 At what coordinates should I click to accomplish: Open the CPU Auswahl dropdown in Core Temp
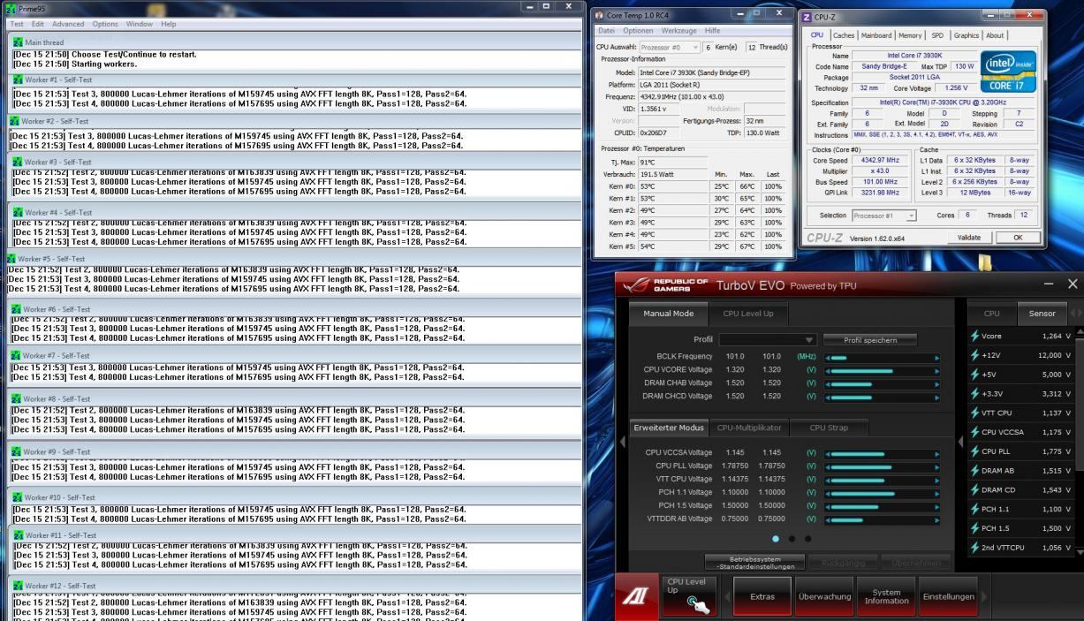point(668,46)
